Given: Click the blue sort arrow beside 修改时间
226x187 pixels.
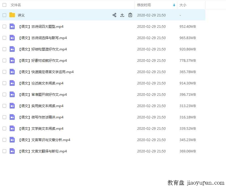Looking at the screenshot, I should [x=174, y=5].
